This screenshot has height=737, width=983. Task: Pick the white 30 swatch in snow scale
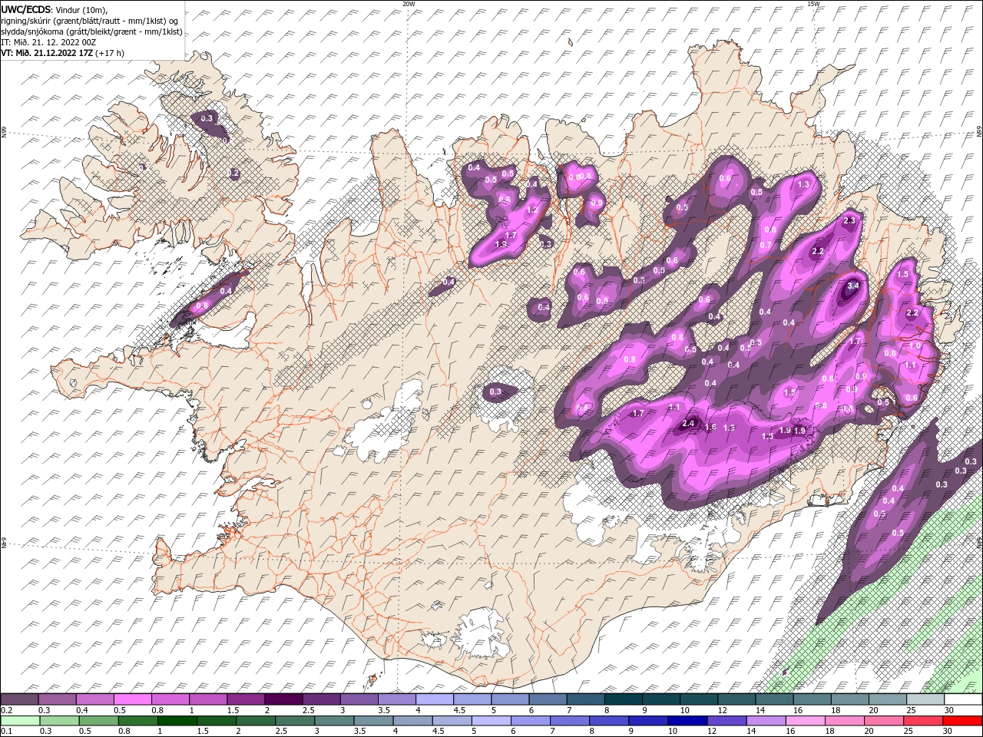(x=963, y=699)
